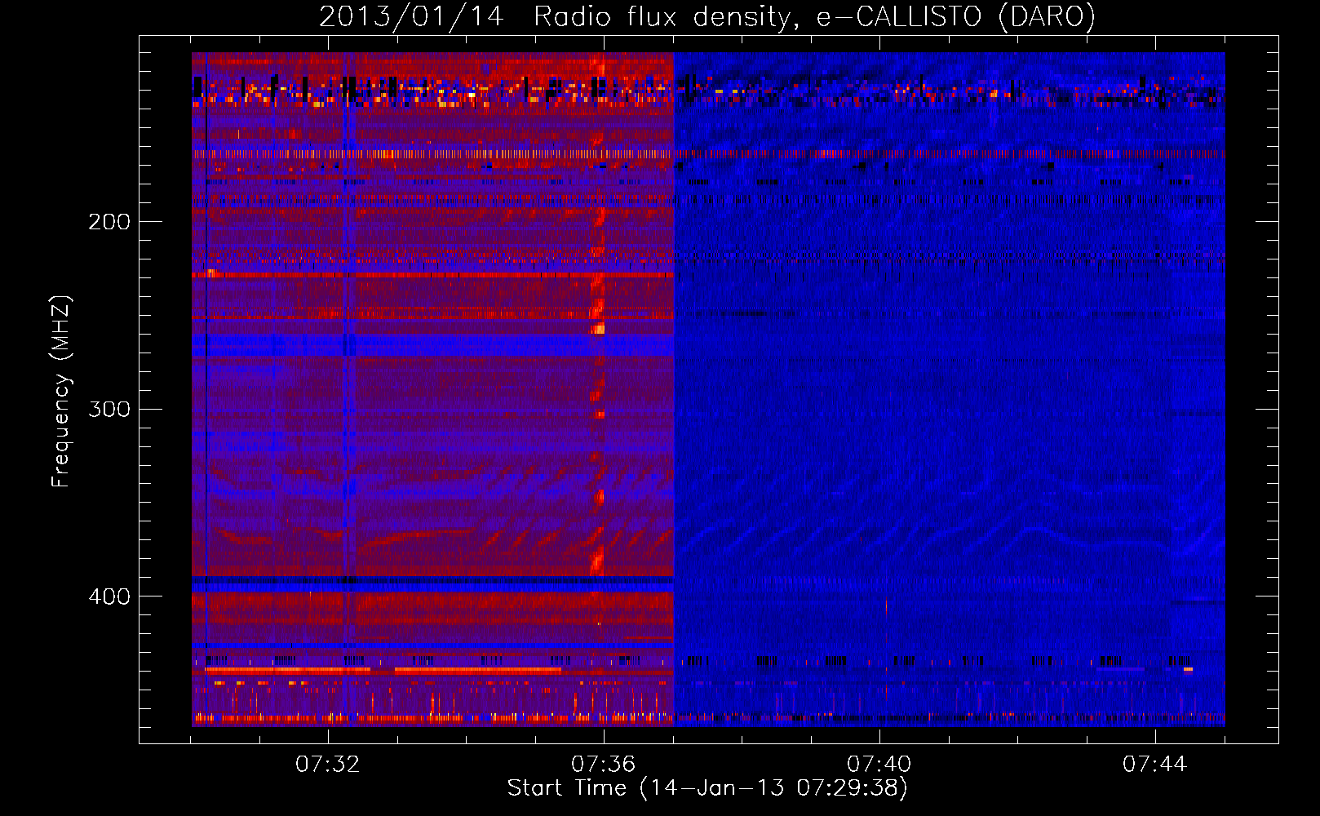Click the 07:44 time tick label
The width and height of the screenshot is (1320, 816).
click(1155, 765)
